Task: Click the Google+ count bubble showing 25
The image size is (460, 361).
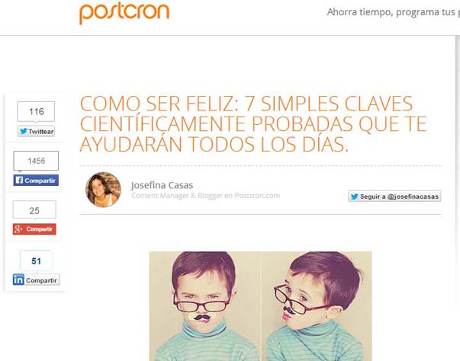Action: pos(34,209)
